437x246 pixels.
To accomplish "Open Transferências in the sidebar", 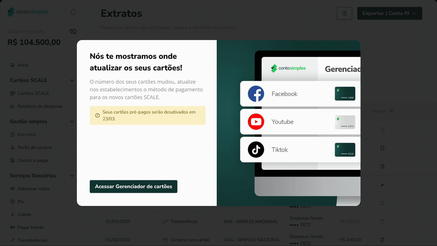I will pos(32,240).
